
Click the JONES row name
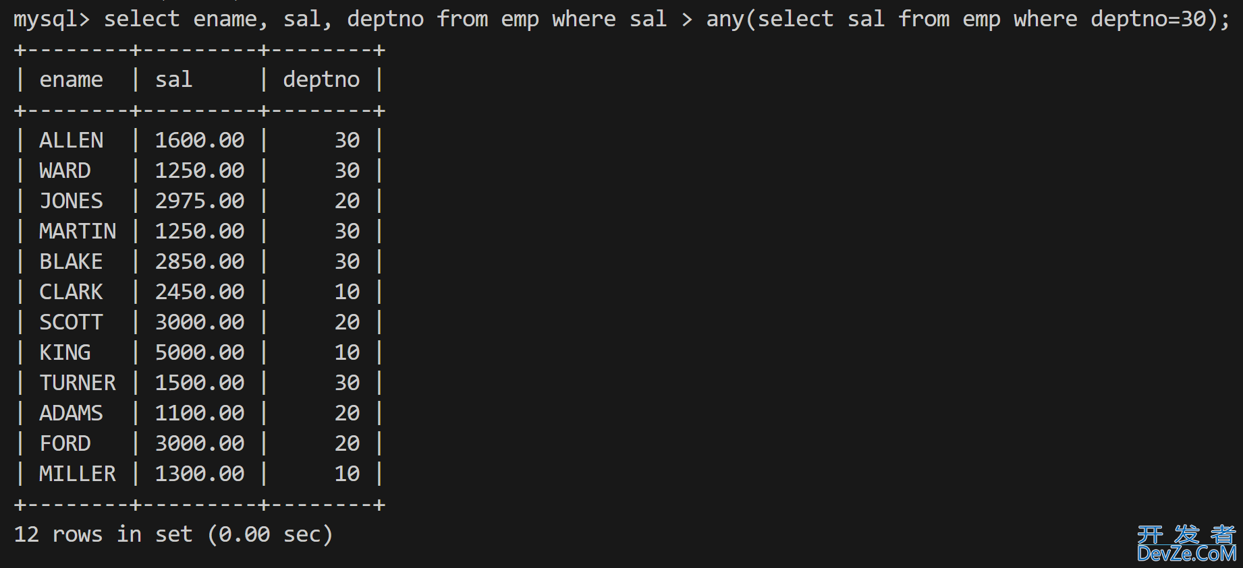coord(71,201)
